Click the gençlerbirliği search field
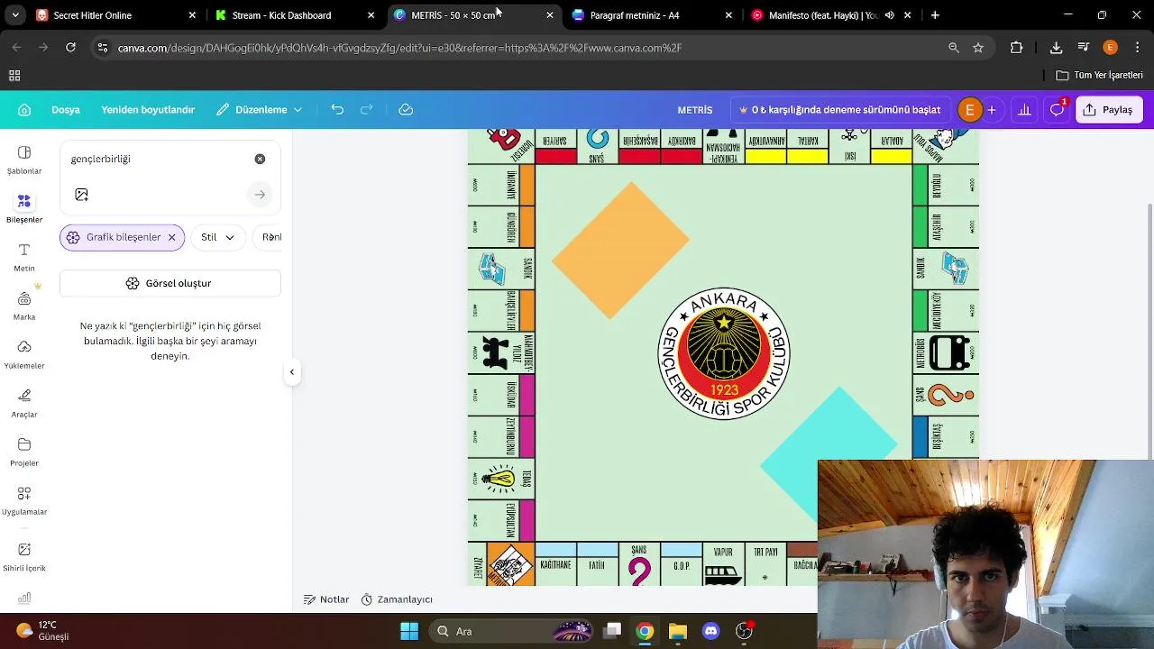 point(158,159)
